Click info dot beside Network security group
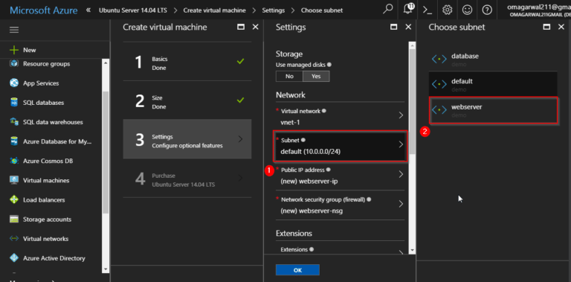Screen dimensions: 571x282 (369, 199)
